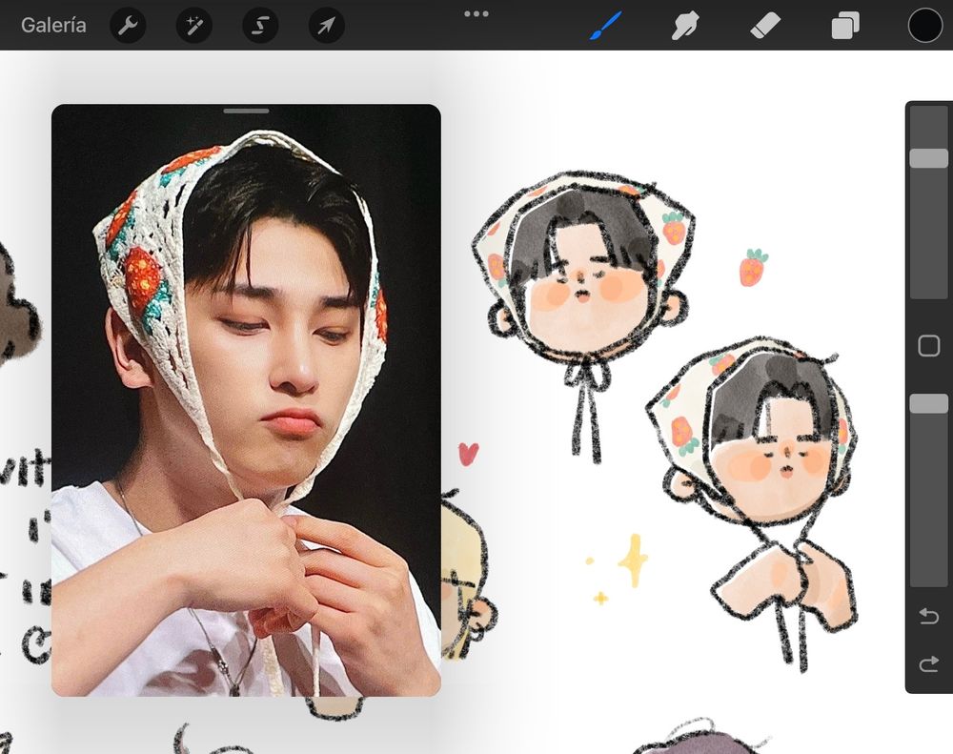Select the Brush tool
Image resolution: width=953 pixels, height=754 pixels.
click(x=605, y=26)
